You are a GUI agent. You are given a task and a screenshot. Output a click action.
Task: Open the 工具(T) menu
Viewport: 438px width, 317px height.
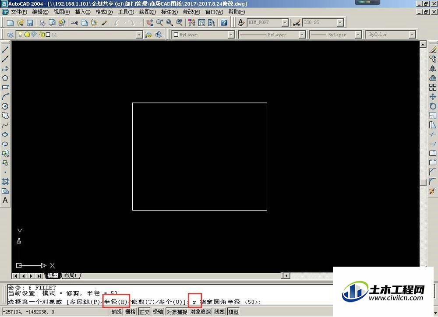click(x=126, y=12)
